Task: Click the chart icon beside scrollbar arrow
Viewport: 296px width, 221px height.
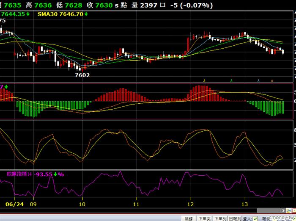Action: (289, 210)
